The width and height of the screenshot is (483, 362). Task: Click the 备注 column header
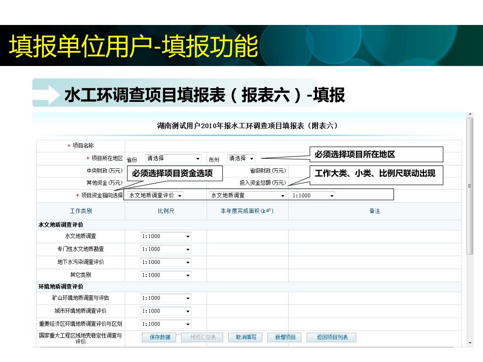point(375,211)
